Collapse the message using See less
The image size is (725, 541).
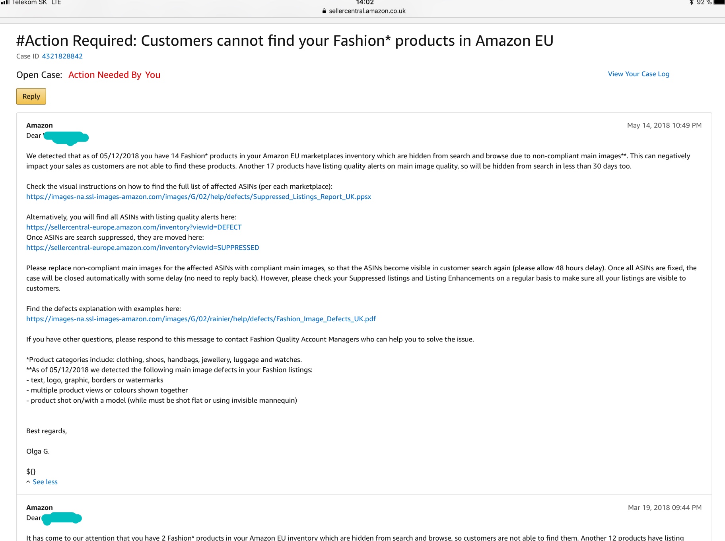45,481
